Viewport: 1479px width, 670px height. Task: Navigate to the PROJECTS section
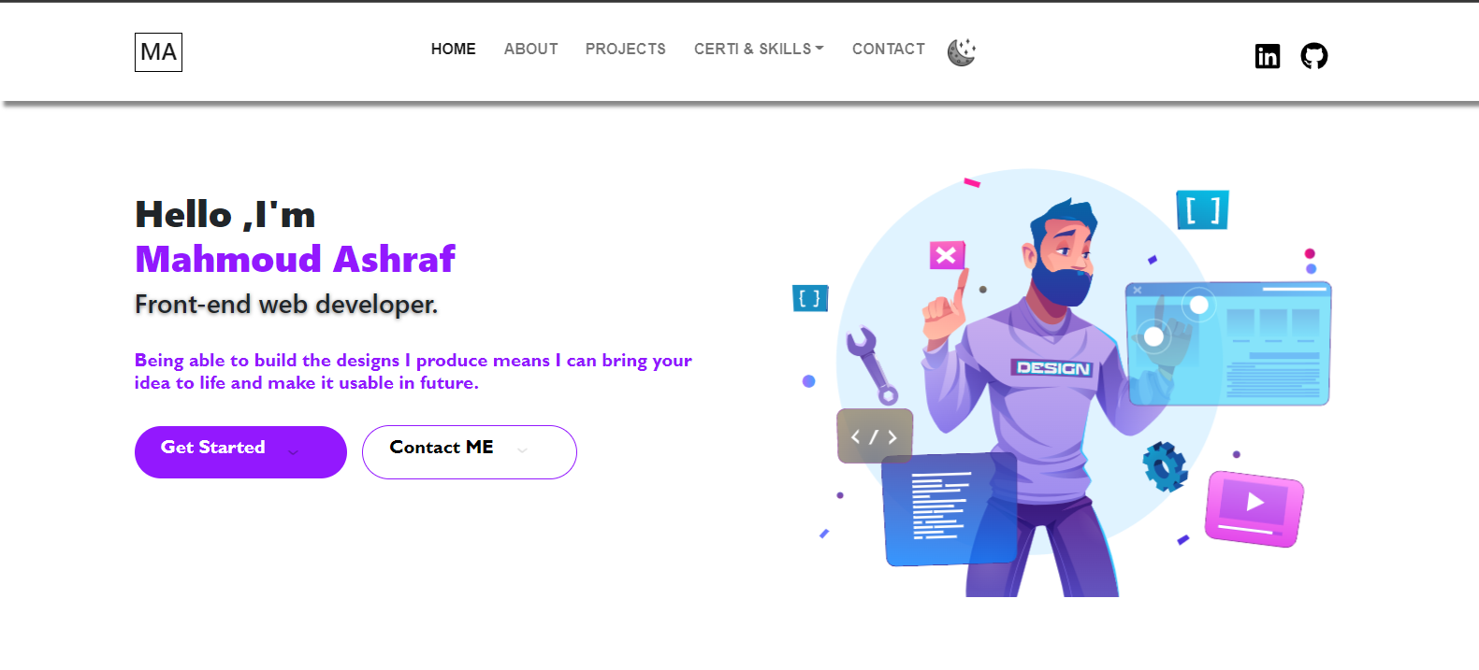[625, 50]
